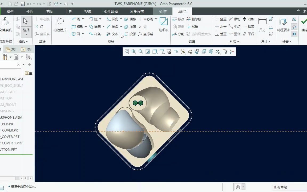
Task: Click the model tree search field
Action: pos(10,65)
